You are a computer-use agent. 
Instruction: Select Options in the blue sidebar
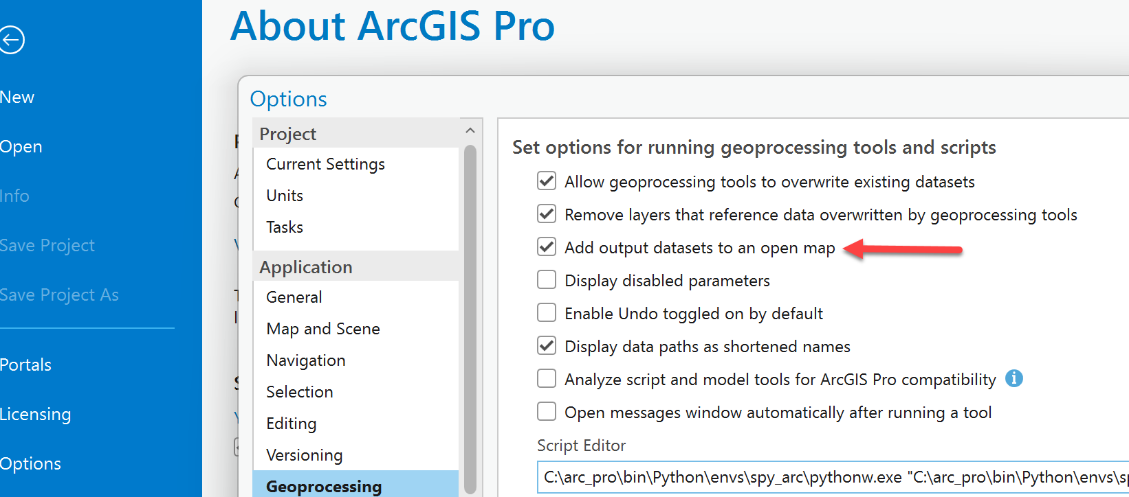pyautogui.click(x=31, y=463)
